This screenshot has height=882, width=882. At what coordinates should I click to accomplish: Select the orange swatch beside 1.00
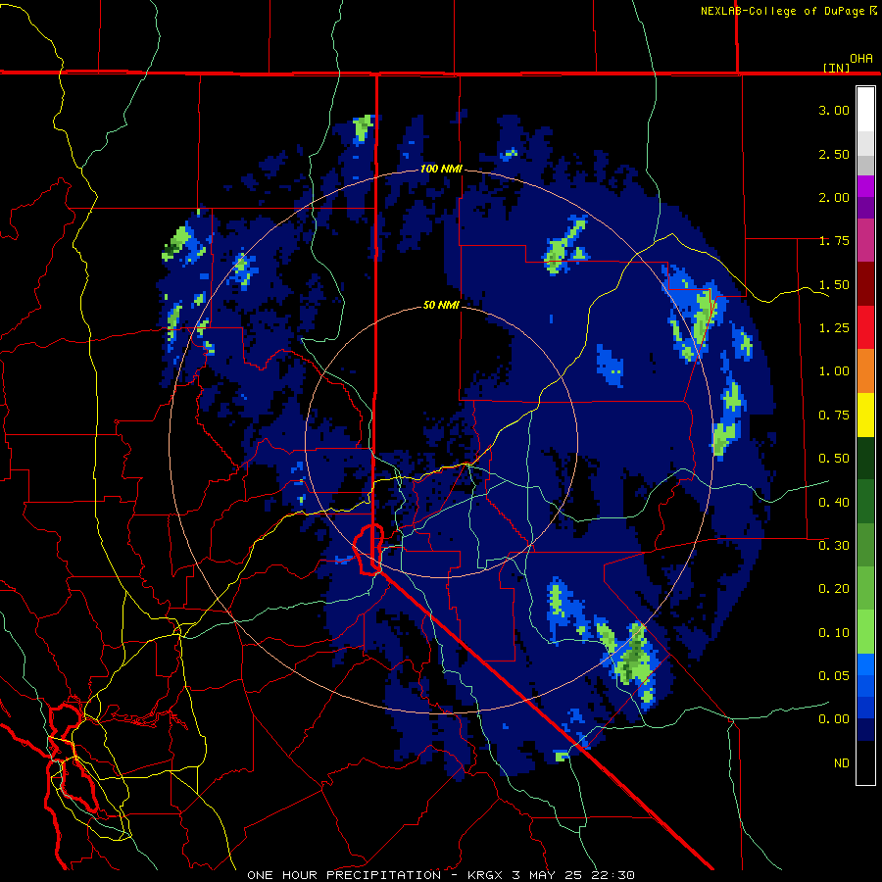[865, 371]
